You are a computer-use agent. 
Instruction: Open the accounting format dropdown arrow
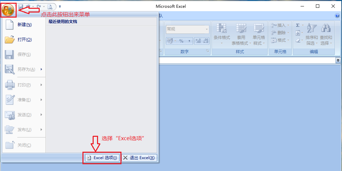click(x=175, y=41)
